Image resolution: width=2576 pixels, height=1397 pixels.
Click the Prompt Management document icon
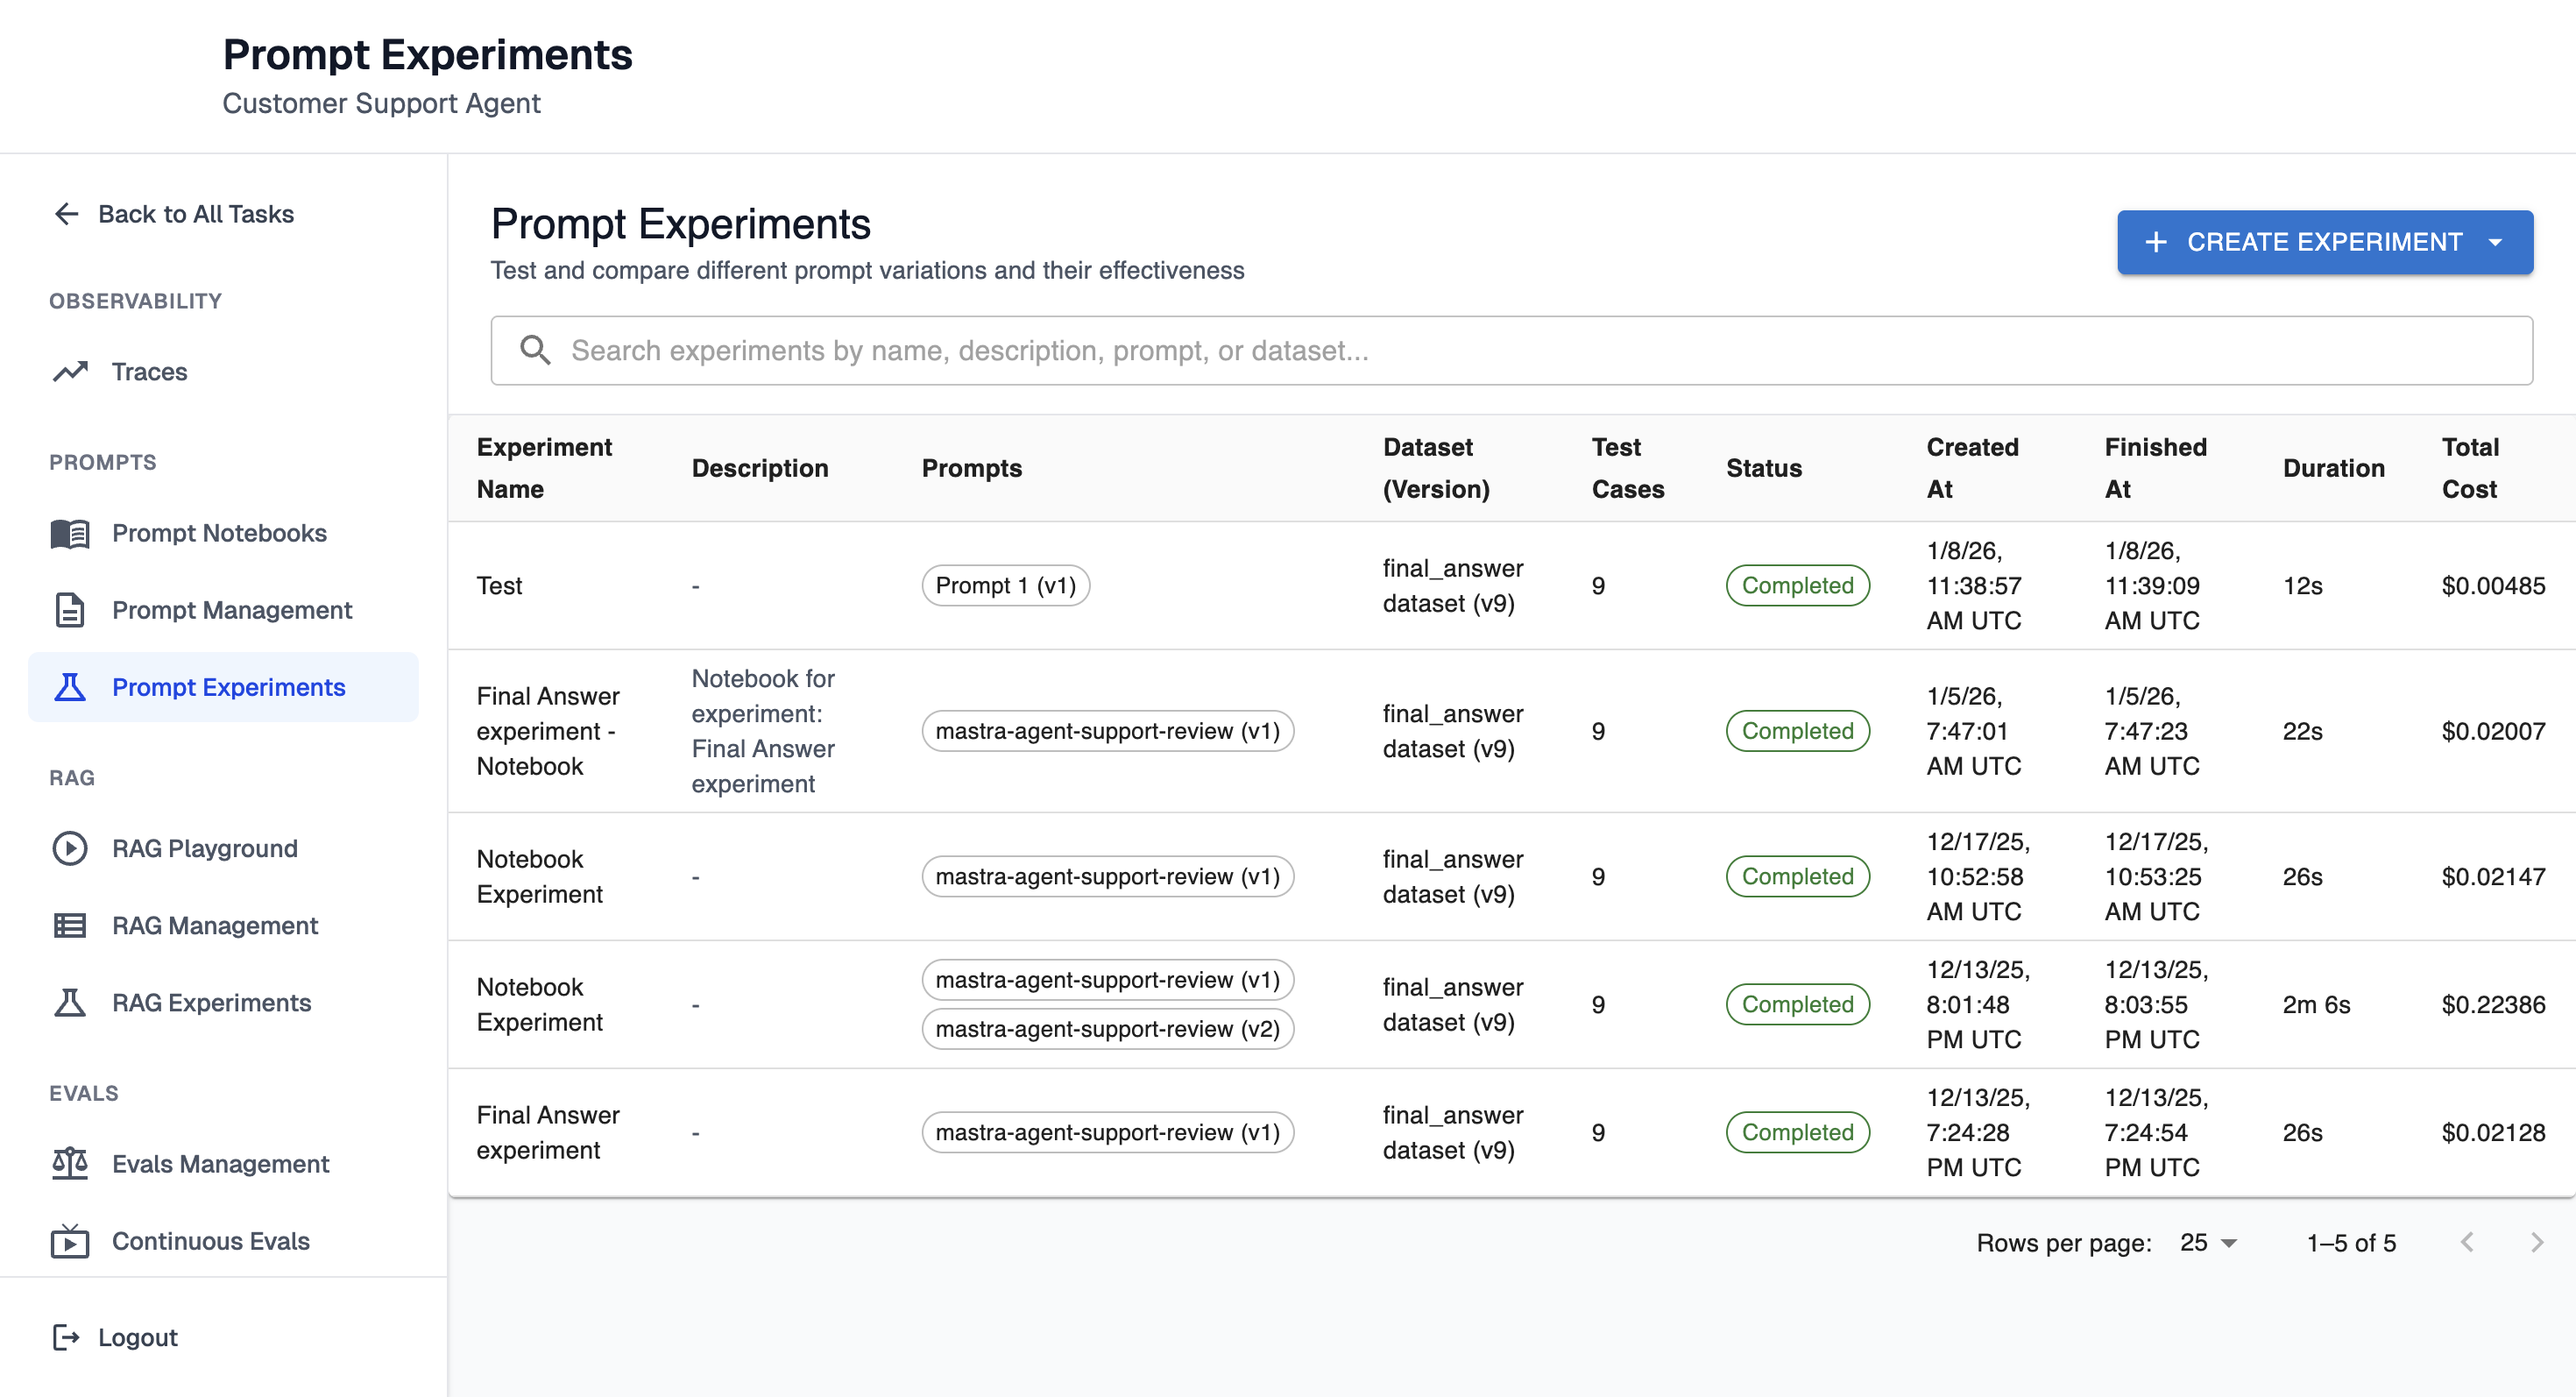(x=70, y=610)
